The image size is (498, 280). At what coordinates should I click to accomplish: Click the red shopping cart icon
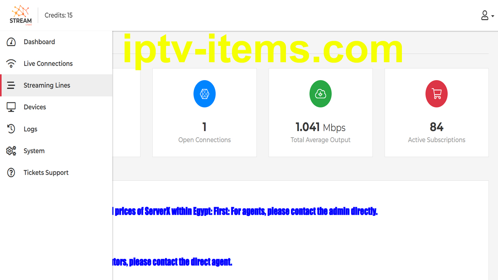(x=437, y=94)
